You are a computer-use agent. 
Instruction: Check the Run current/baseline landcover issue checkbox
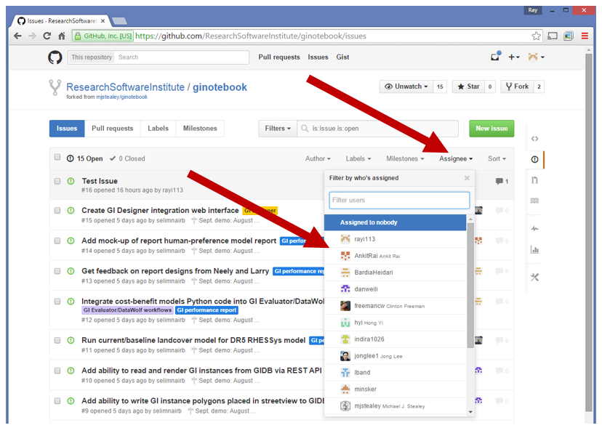coord(57,340)
